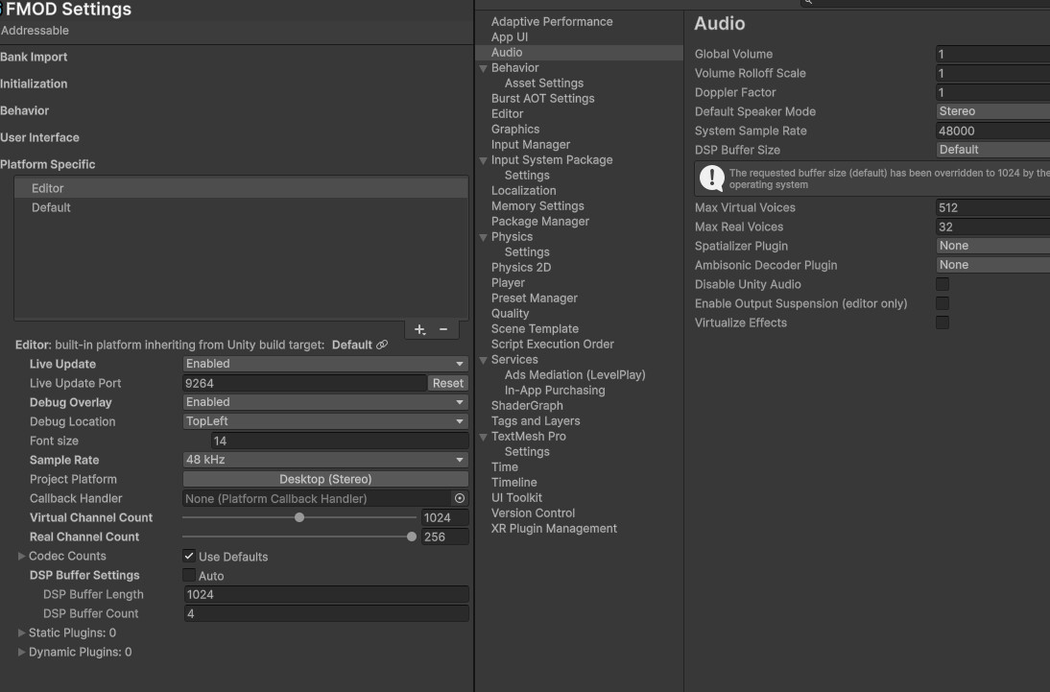
Task: Uncheck the Use Defaults codec checkbox
Action: click(189, 556)
